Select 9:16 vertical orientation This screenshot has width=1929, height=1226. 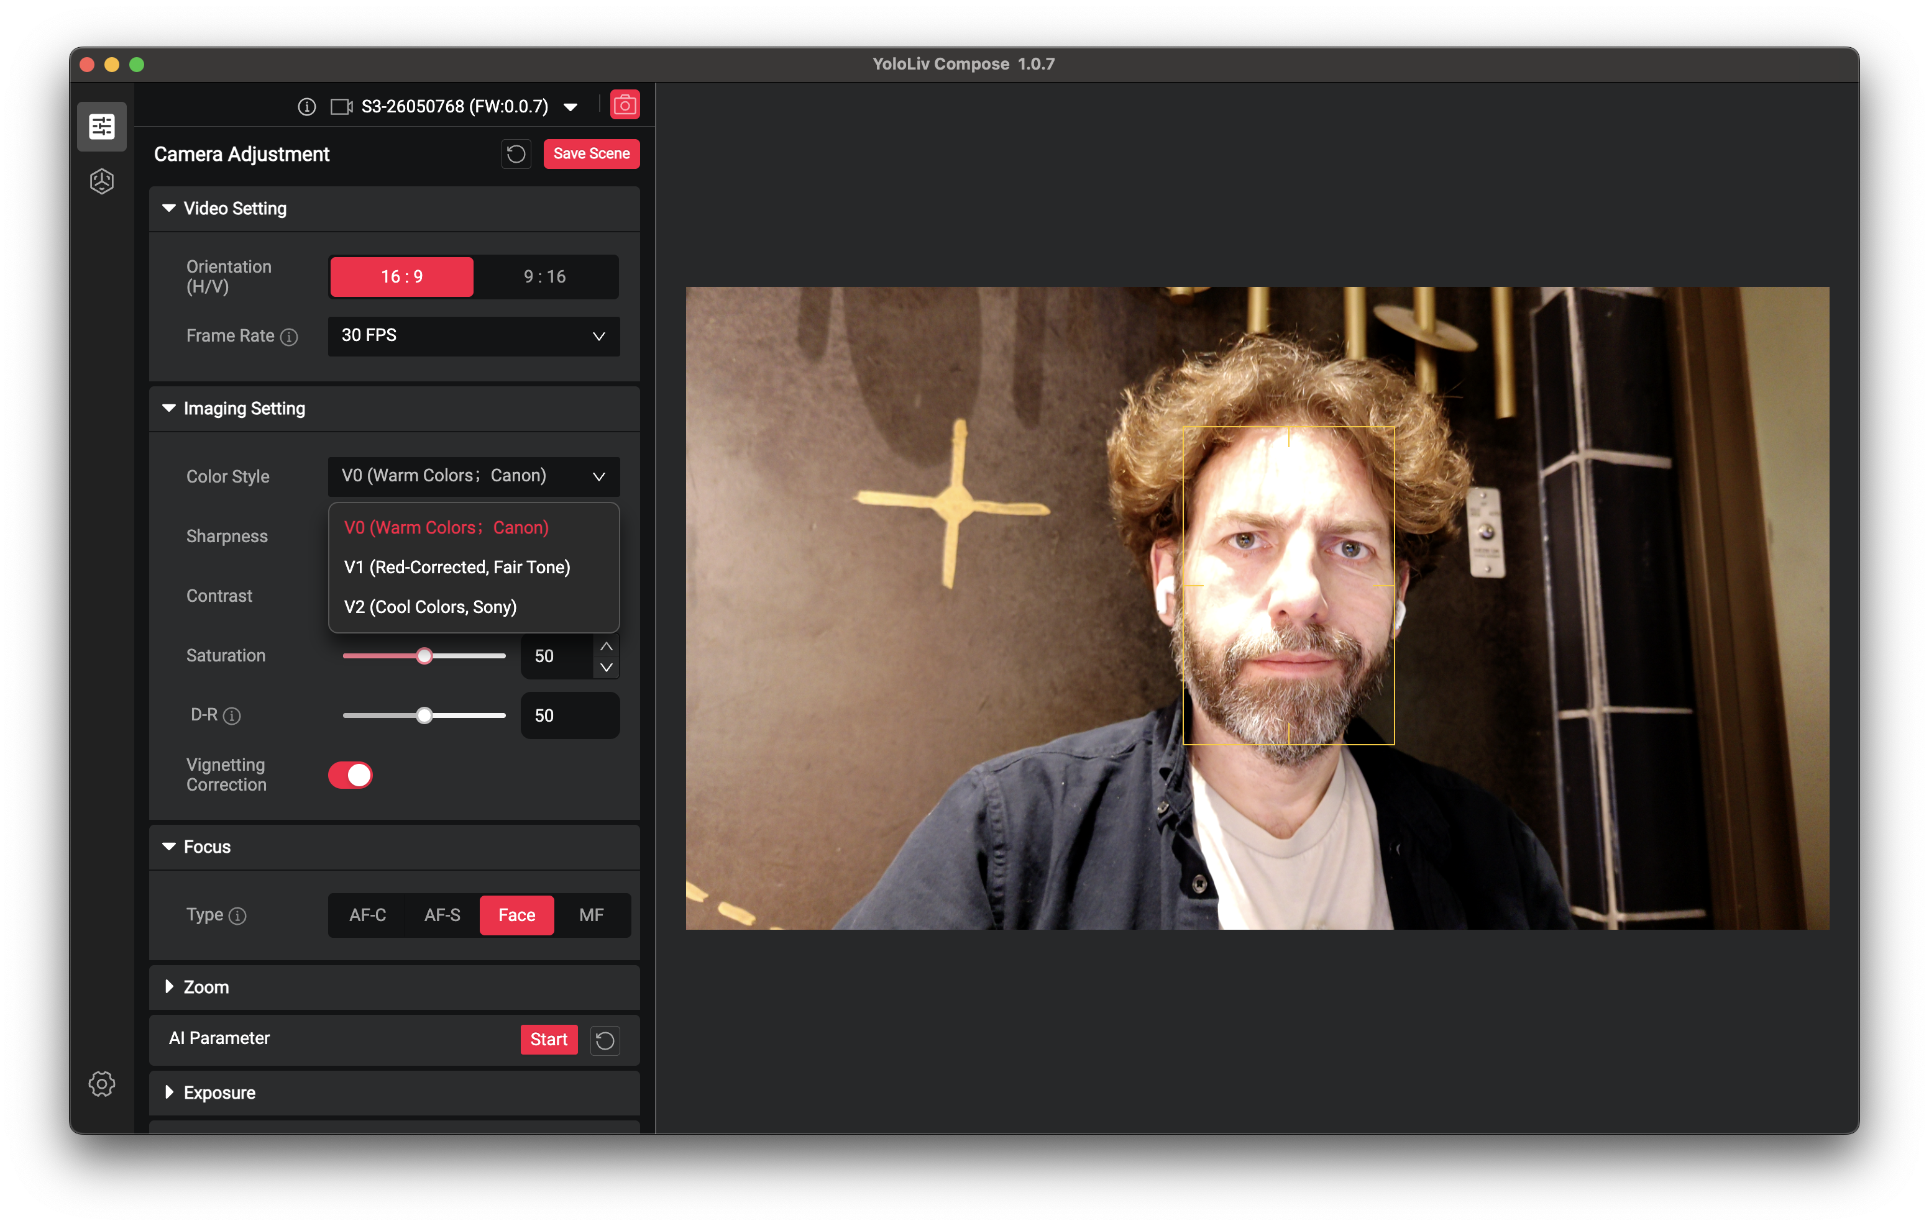[x=545, y=276]
